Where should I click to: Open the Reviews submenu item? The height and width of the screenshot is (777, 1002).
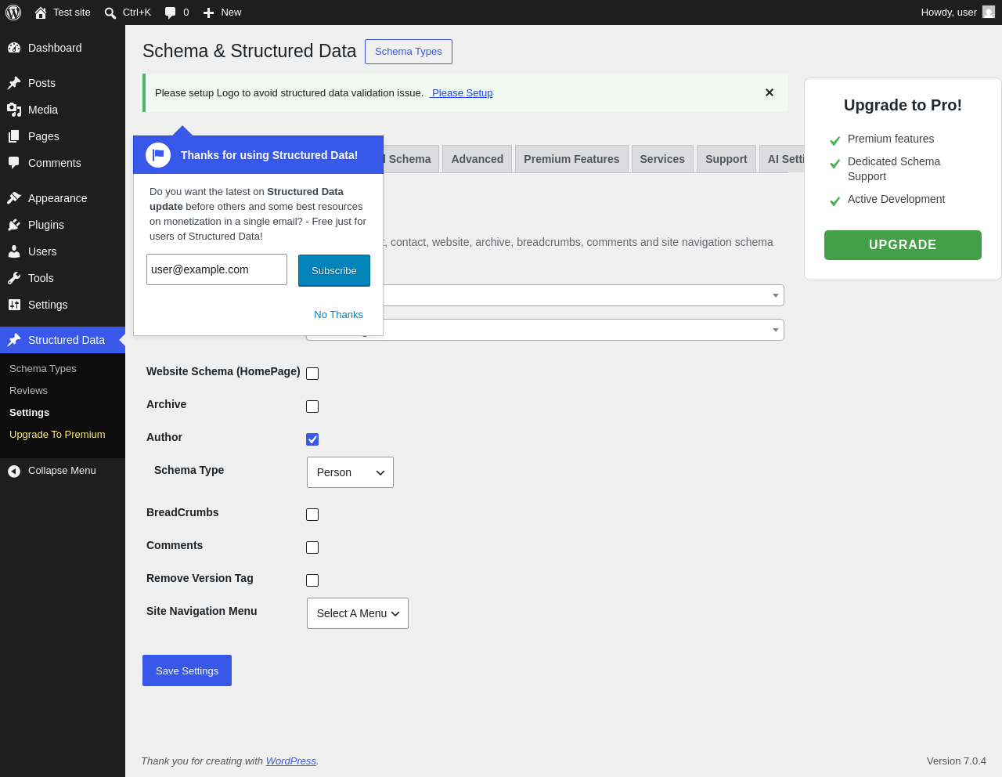(x=28, y=391)
